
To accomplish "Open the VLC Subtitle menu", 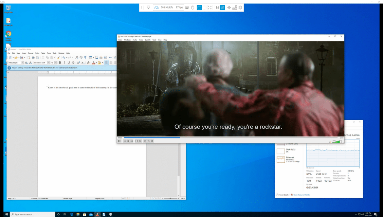I will point(148,40).
